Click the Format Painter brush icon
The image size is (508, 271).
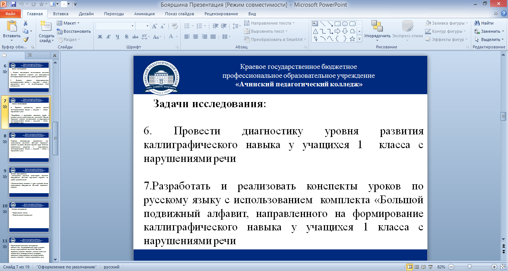pos(25,39)
